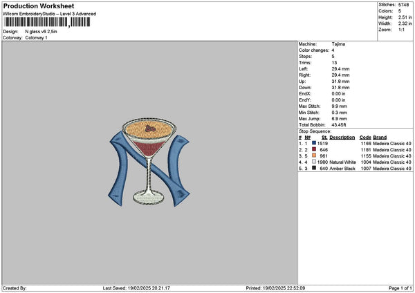
Task: Click the orange thread color swatch
Action: coord(314,155)
